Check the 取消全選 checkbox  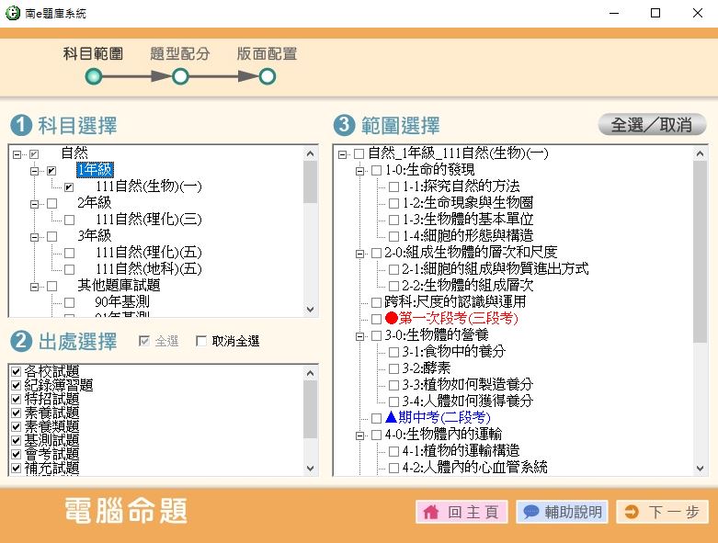pos(201,342)
